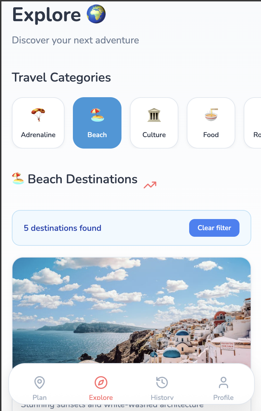Click the parachute icon in Adrenaline card
This screenshot has width=261, height=411.
click(x=38, y=115)
